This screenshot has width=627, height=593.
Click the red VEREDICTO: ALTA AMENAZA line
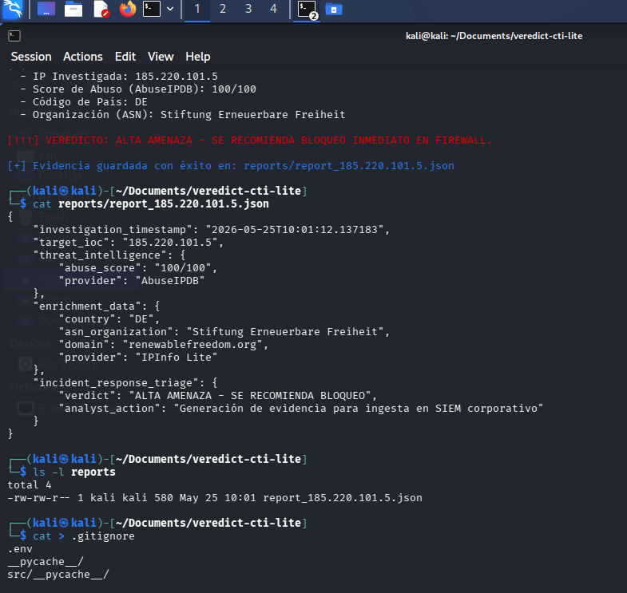click(249, 140)
